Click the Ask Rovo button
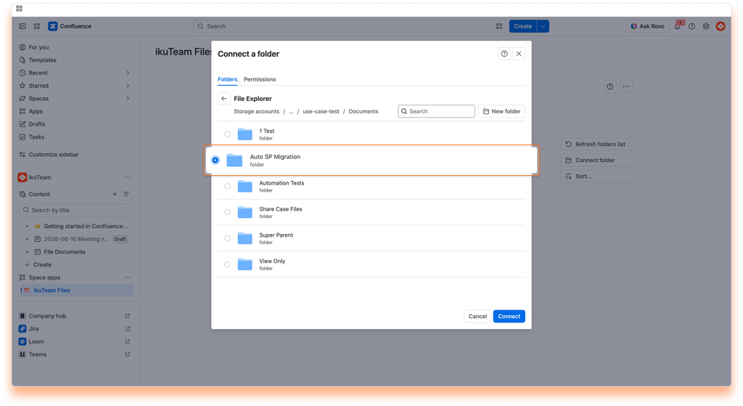Viewport: 743px width, 406px height. coord(647,27)
